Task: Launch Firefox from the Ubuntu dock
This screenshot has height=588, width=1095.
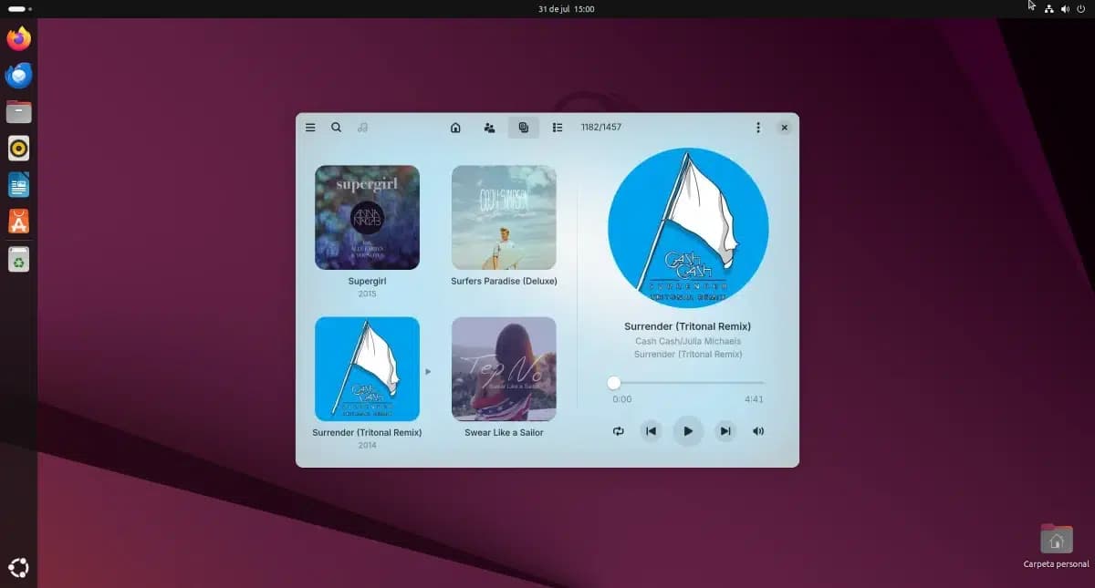Action: click(x=18, y=39)
